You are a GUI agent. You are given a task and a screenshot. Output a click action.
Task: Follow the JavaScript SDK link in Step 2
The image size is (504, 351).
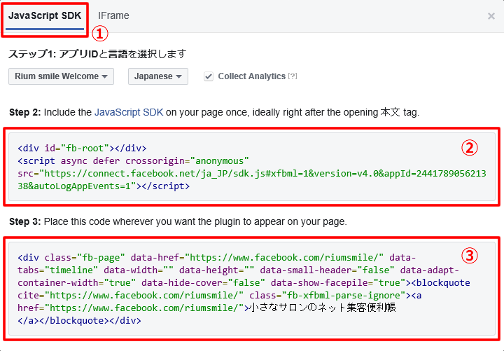pyautogui.click(x=129, y=112)
